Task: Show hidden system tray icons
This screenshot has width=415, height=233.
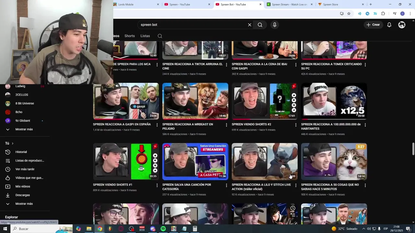Action: tap(363, 229)
